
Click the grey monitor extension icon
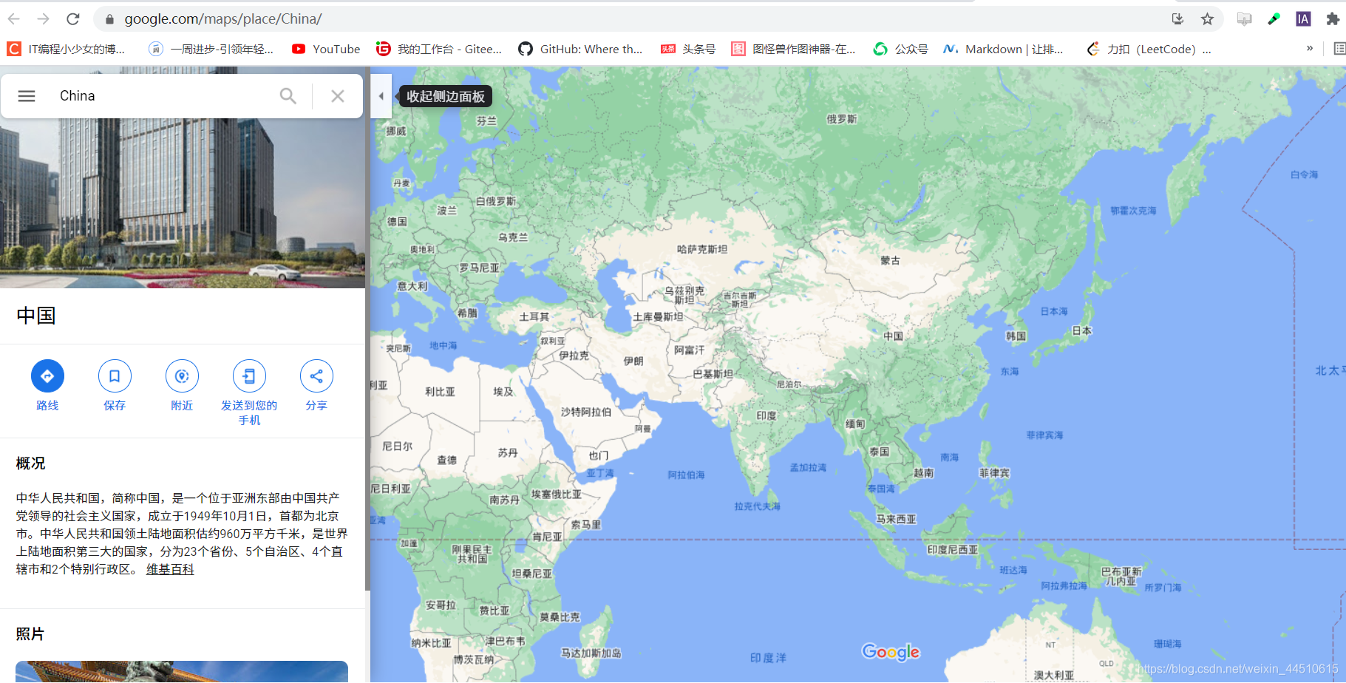point(1245,19)
